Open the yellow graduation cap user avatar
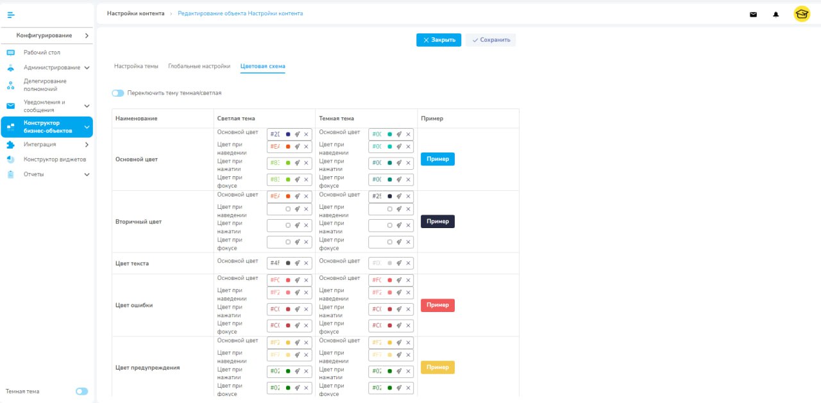 (802, 14)
